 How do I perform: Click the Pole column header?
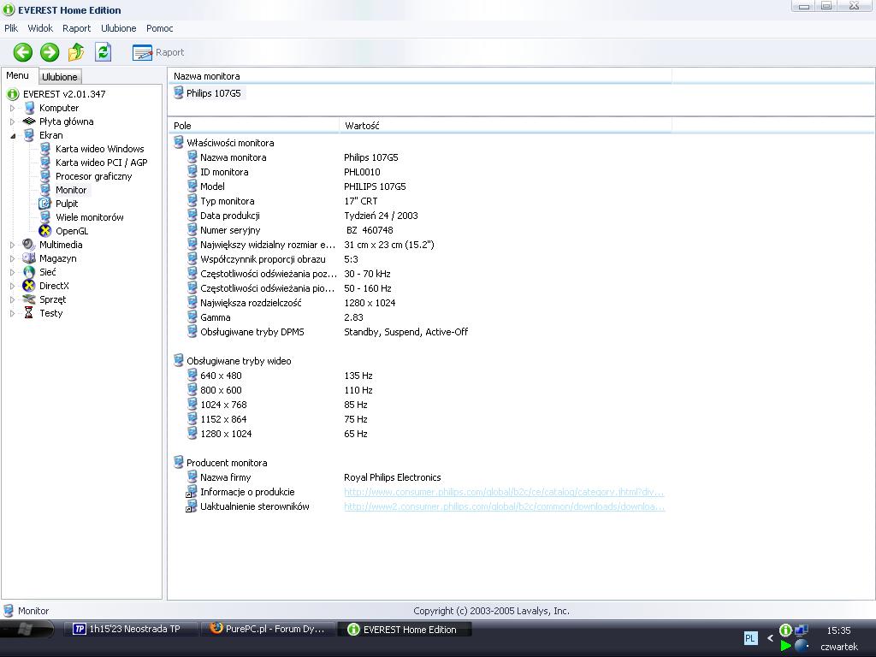253,126
